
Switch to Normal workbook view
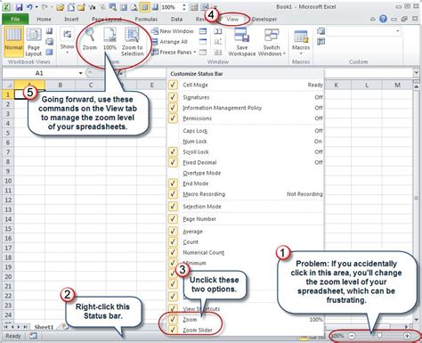tap(13, 41)
